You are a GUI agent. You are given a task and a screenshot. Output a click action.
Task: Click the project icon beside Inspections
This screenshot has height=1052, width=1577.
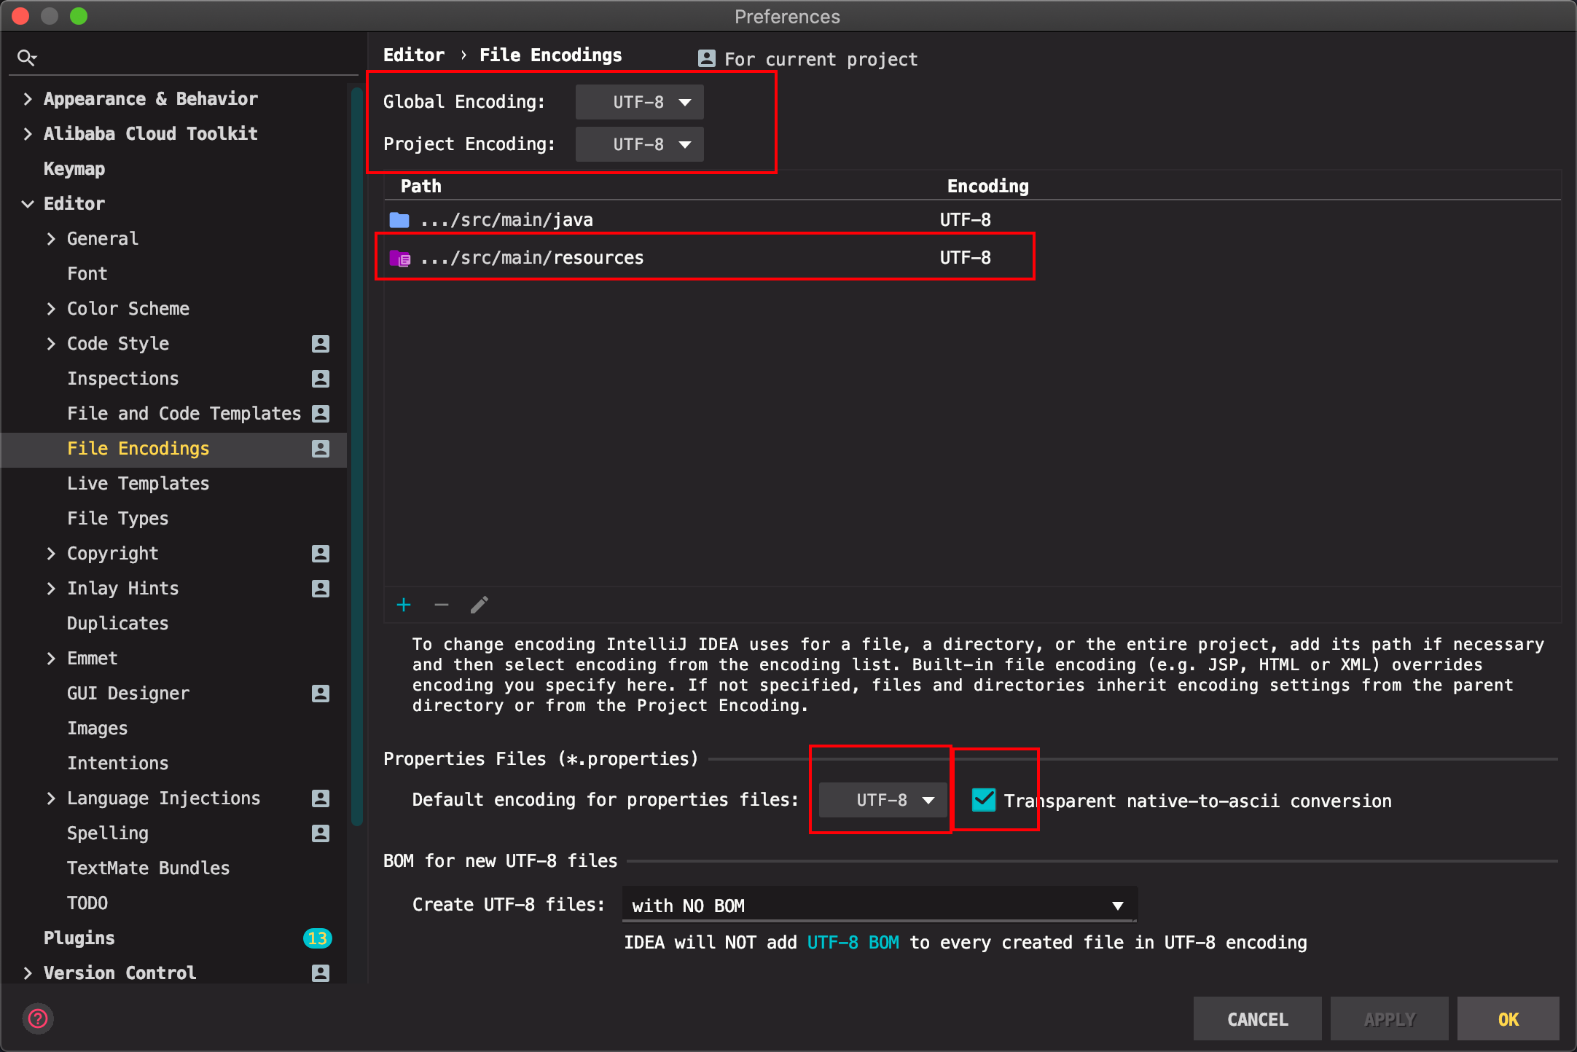pyautogui.click(x=321, y=379)
